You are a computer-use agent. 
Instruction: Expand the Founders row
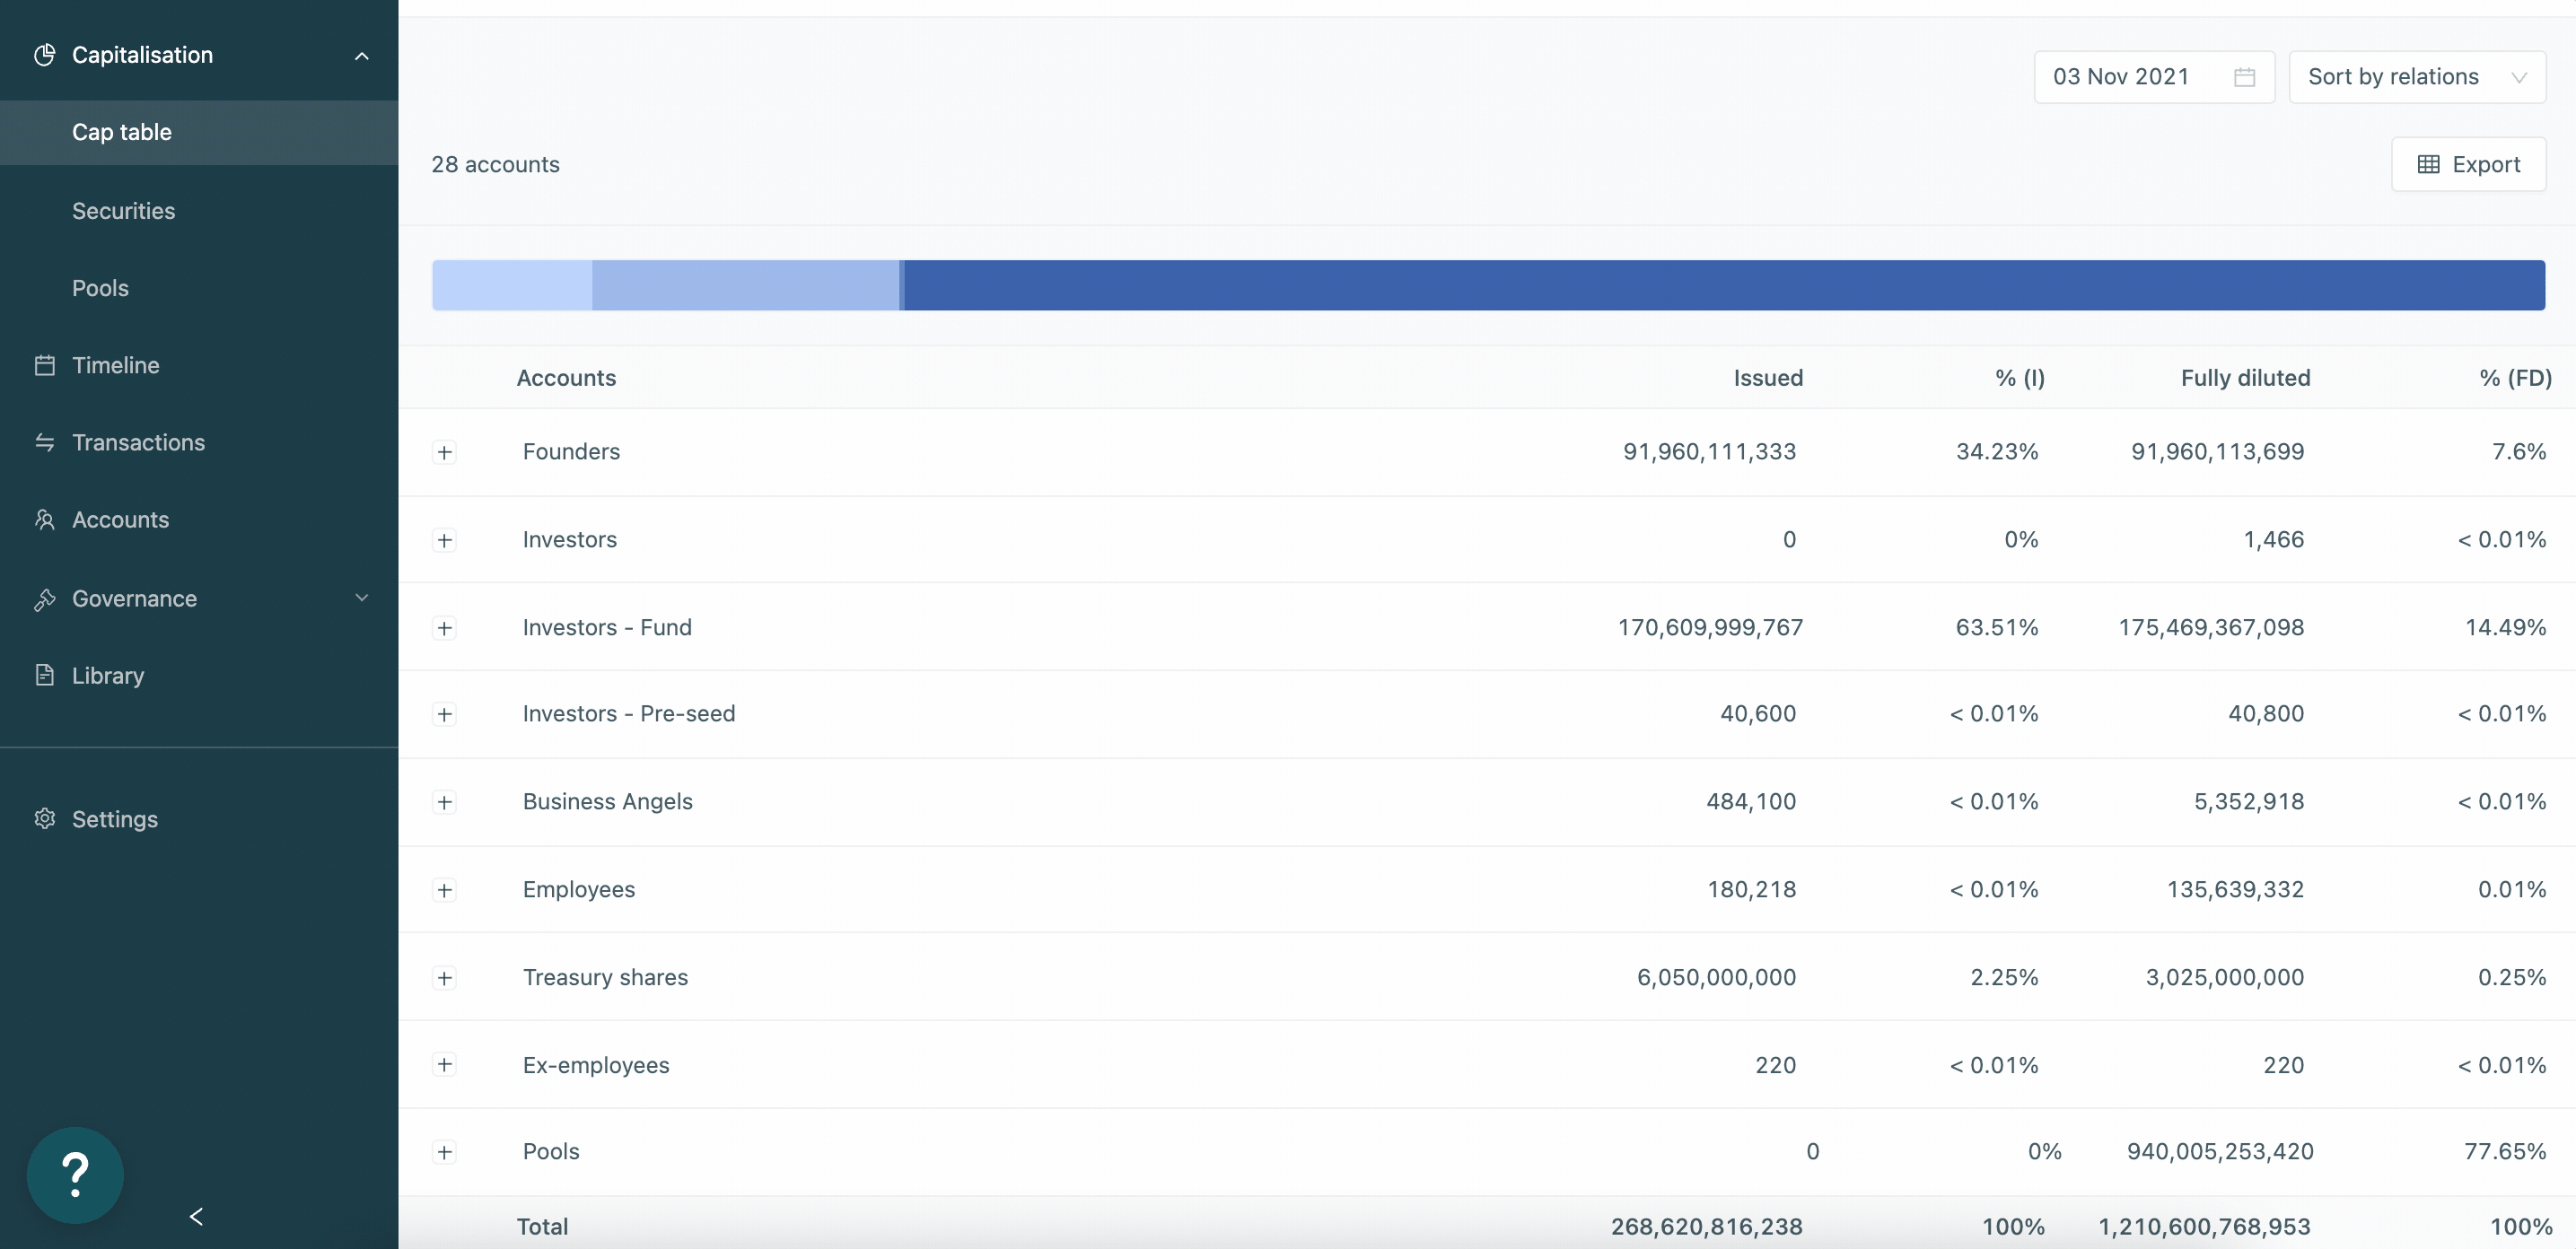coord(445,452)
